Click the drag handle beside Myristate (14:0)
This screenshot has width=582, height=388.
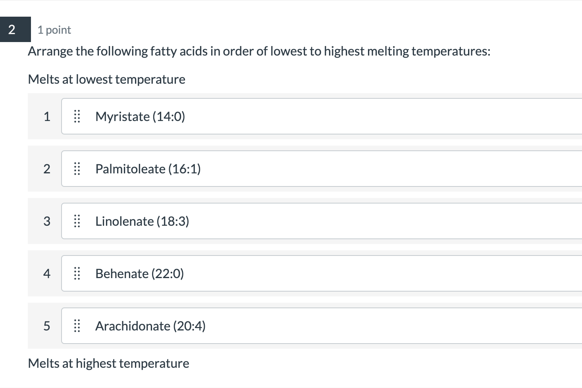(77, 117)
